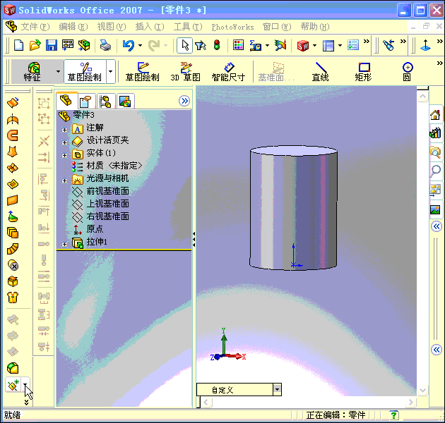This screenshot has width=445, height=423.
Task: Open the Search magnifier in task pane
Action: coord(436,171)
